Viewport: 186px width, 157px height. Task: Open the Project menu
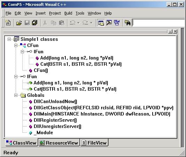[55, 13]
